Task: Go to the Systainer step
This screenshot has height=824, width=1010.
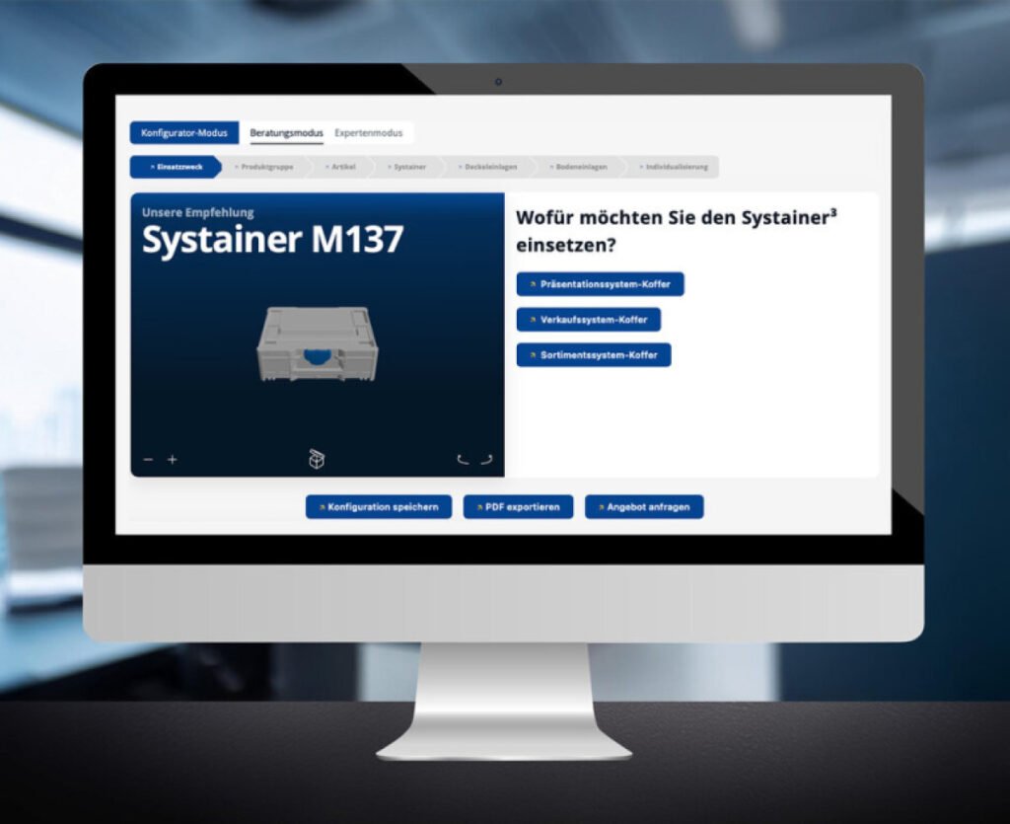Action: [x=407, y=167]
